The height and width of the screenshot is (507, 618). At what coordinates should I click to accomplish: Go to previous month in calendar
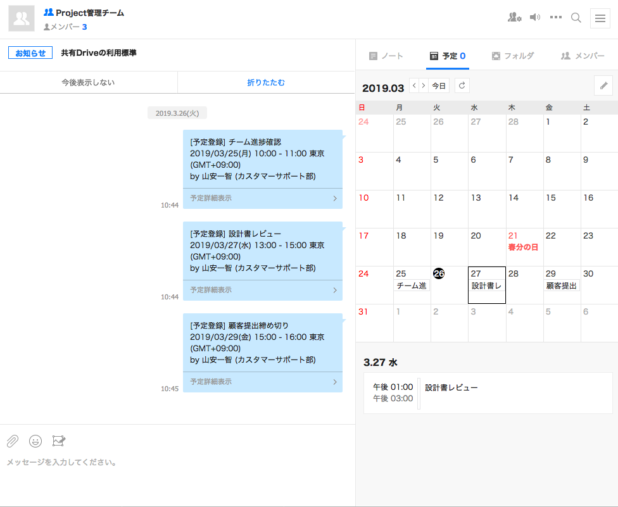coord(414,85)
